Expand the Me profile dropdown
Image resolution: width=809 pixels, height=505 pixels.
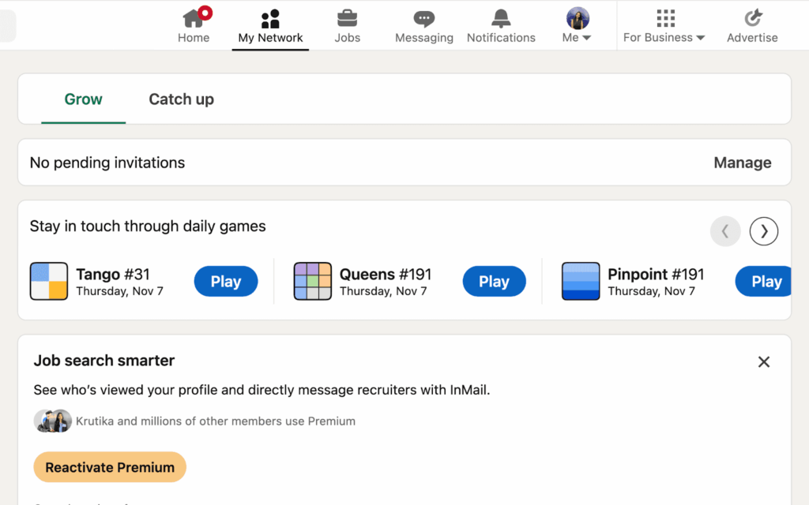click(578, 25)
